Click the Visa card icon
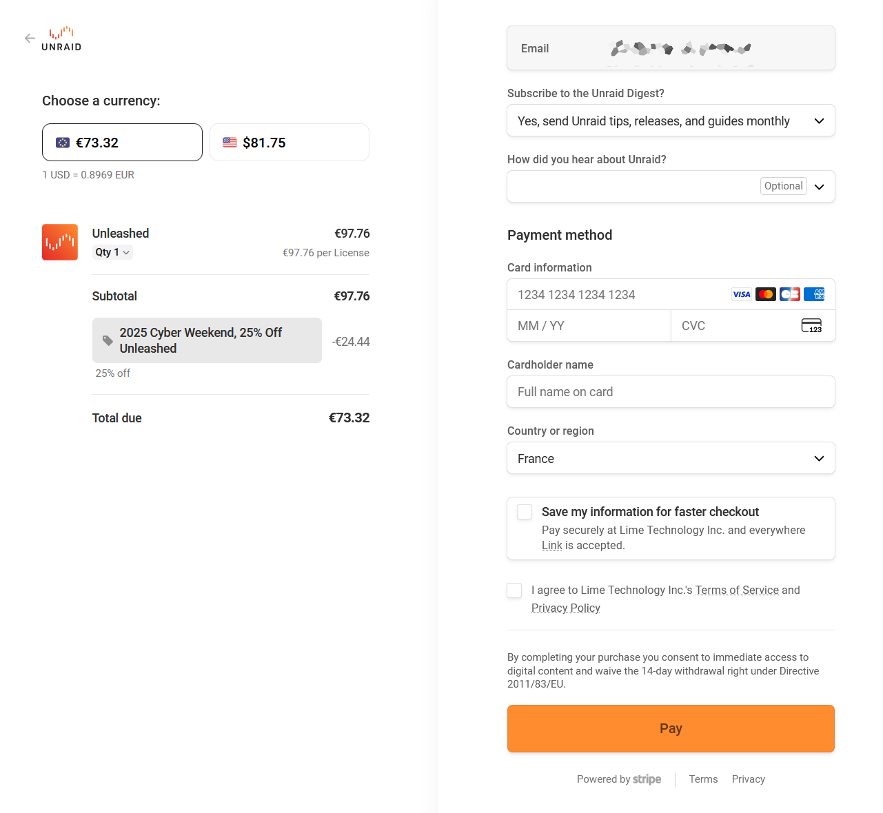The width and height of the screenshot is (883, 813). 742,294
